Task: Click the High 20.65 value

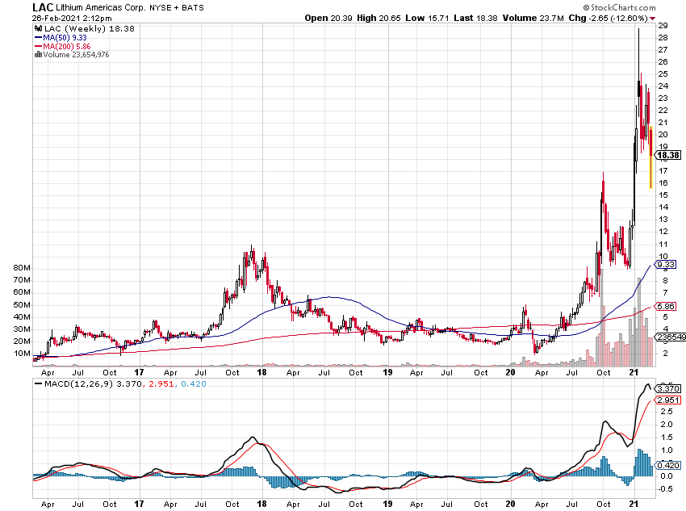Action: coord(379,18)
